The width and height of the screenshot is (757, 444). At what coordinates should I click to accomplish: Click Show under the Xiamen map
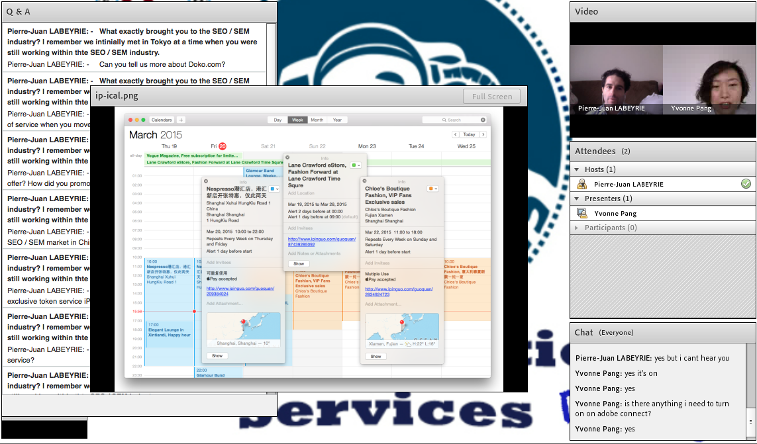[376, 356]
